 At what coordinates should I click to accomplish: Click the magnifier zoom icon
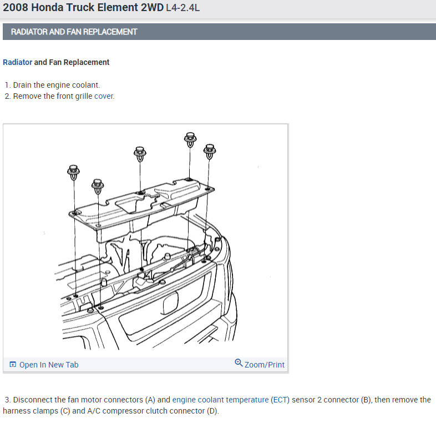tap(239, 363)
